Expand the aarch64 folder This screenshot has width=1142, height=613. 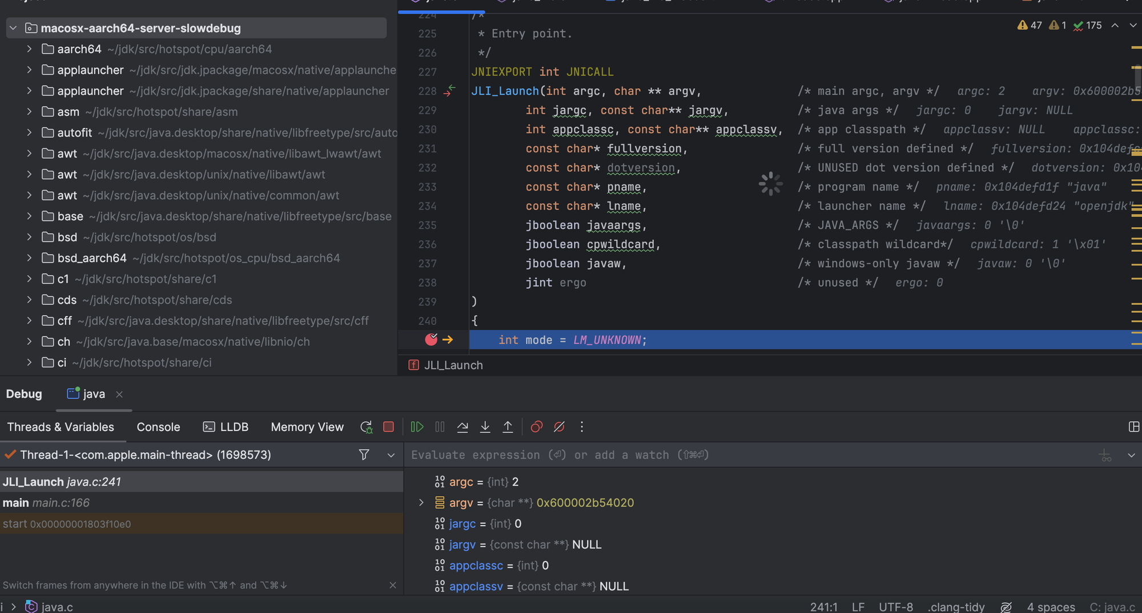(29, 49)
